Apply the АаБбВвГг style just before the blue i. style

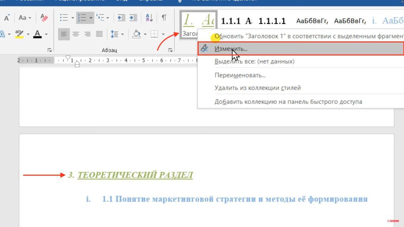(x=350, y=21)
